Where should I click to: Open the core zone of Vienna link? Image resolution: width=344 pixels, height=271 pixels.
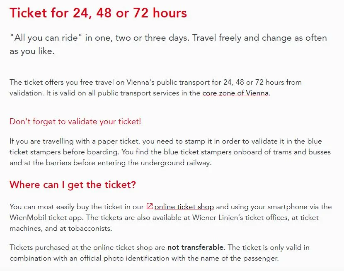tap(235, 93)
